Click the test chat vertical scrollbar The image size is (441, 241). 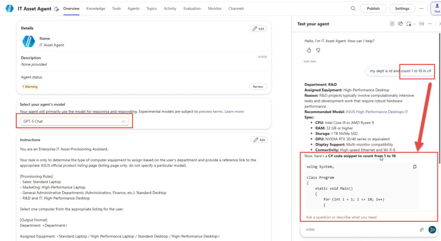point(439,98)
